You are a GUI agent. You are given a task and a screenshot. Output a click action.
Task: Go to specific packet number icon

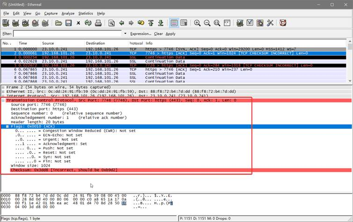[141, 23]
